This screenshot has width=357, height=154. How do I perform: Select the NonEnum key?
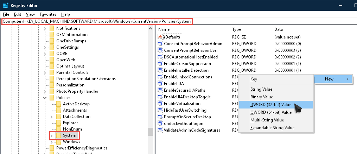pos(72,129)
